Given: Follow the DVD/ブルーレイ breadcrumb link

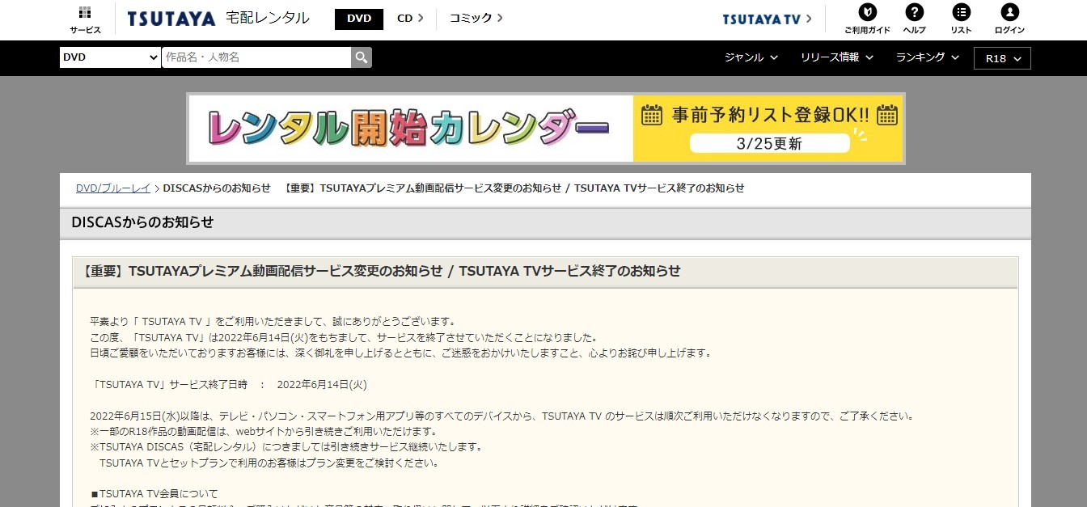Looking at the screenshot, I should click(113, 188).
